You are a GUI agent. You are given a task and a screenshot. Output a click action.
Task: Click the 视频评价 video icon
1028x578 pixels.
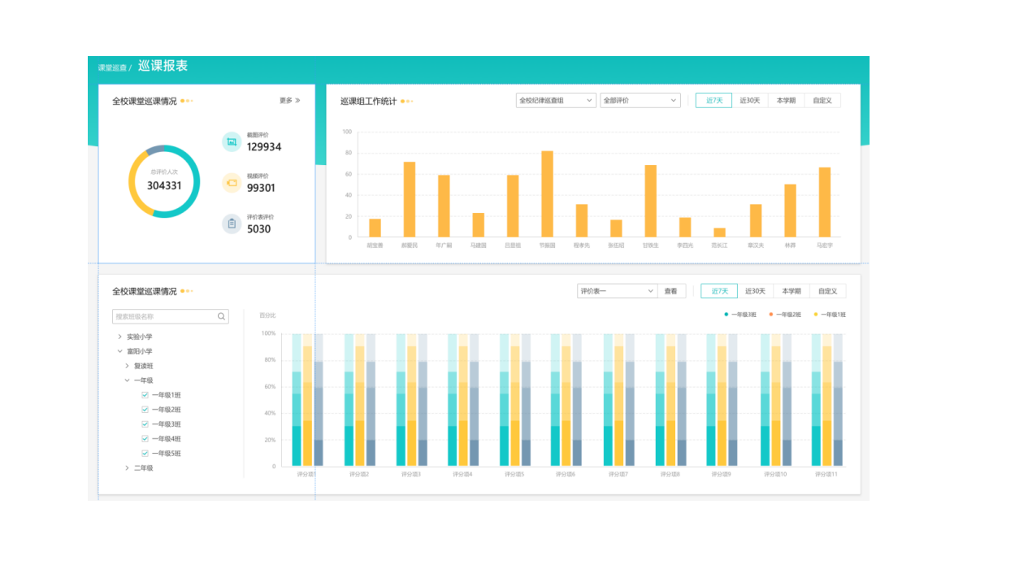[232, 183]
